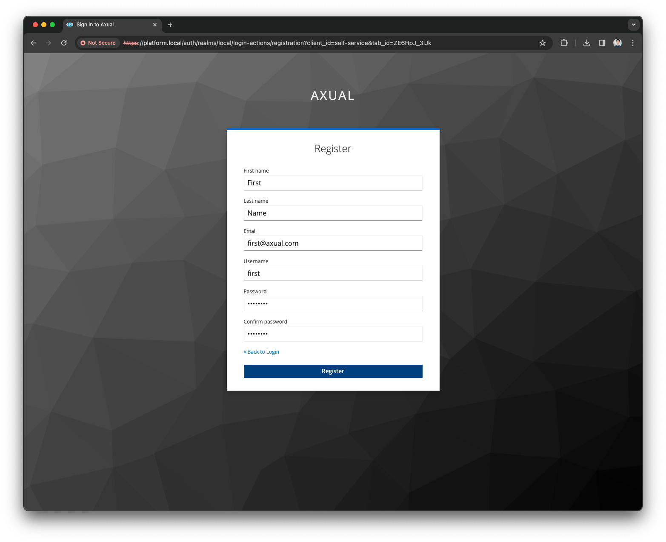Click the forward navigation arrow
This screenshot has height=542, width=666.
[x=49, y=43]
